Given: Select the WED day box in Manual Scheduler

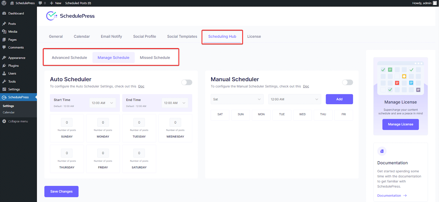Looking at the screenshot, I should click(302, 115).
